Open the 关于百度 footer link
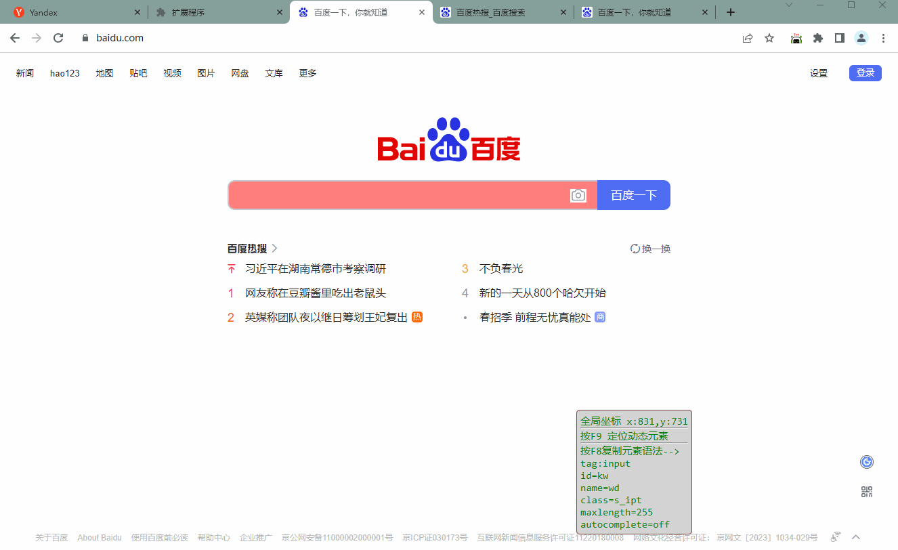This screenshot has width=898, height=550. coord(51,538)
